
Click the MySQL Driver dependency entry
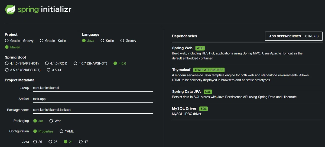247,111
